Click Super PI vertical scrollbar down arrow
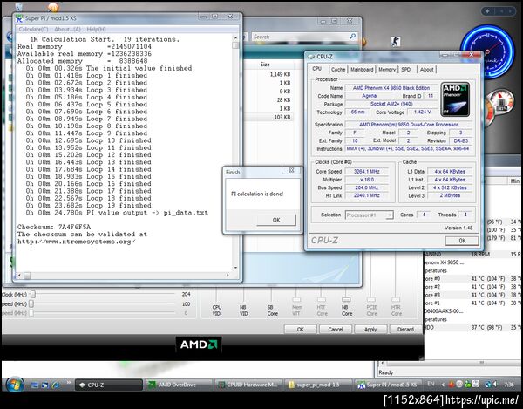 pos(235,268)
